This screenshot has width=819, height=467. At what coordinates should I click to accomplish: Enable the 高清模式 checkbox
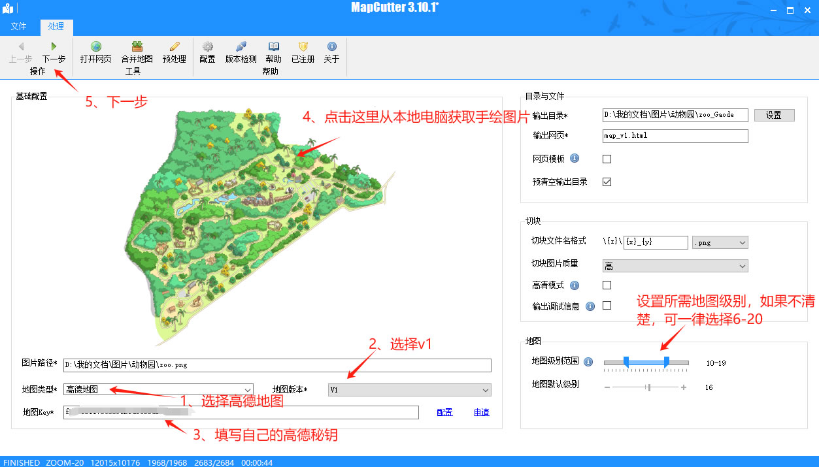click(x=607, y=285)
